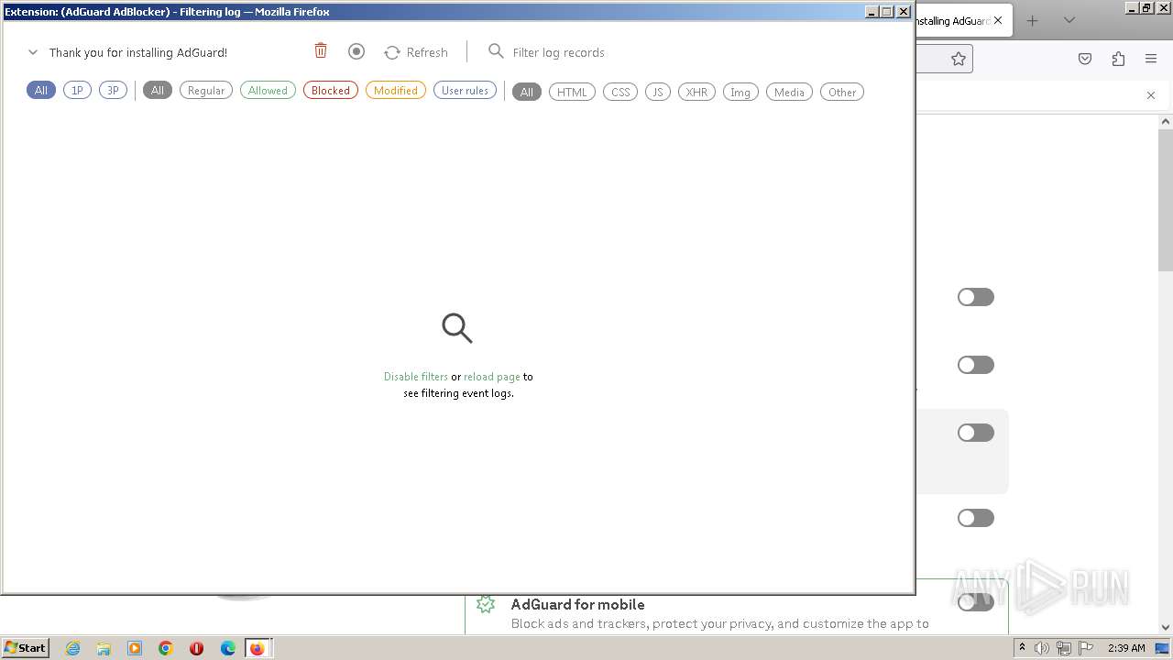
Task: Launch Google Chrome from taskbar
Action: [x=166, y=648]
